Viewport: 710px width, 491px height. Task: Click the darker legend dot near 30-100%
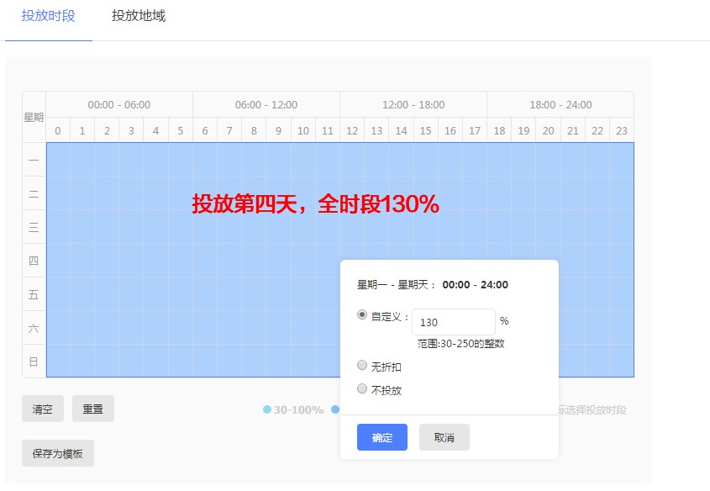336,409
